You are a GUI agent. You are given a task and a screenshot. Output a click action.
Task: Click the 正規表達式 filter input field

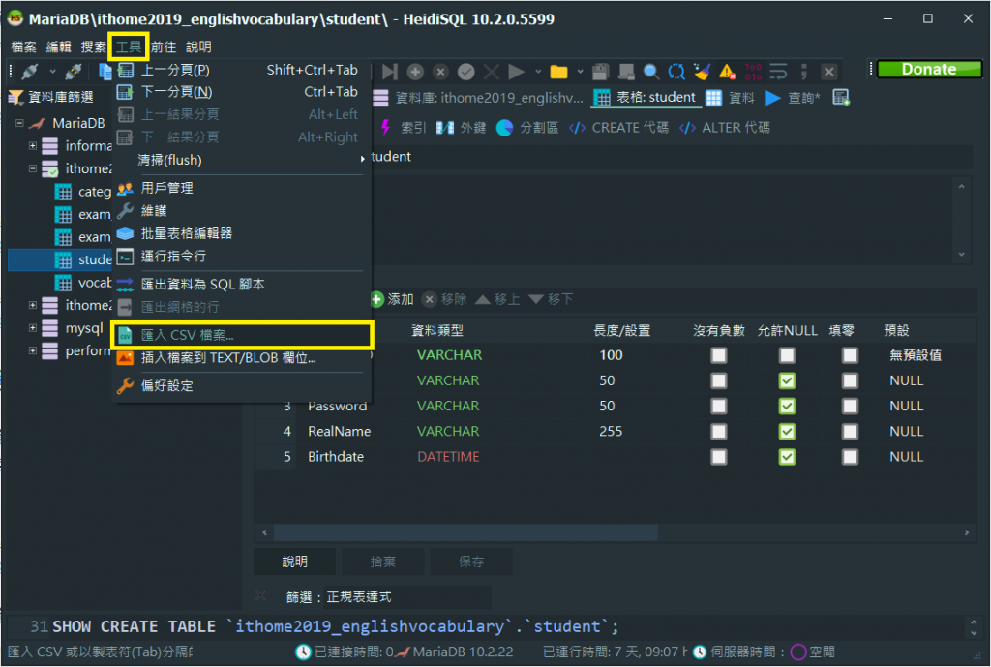tap(407, 597)
